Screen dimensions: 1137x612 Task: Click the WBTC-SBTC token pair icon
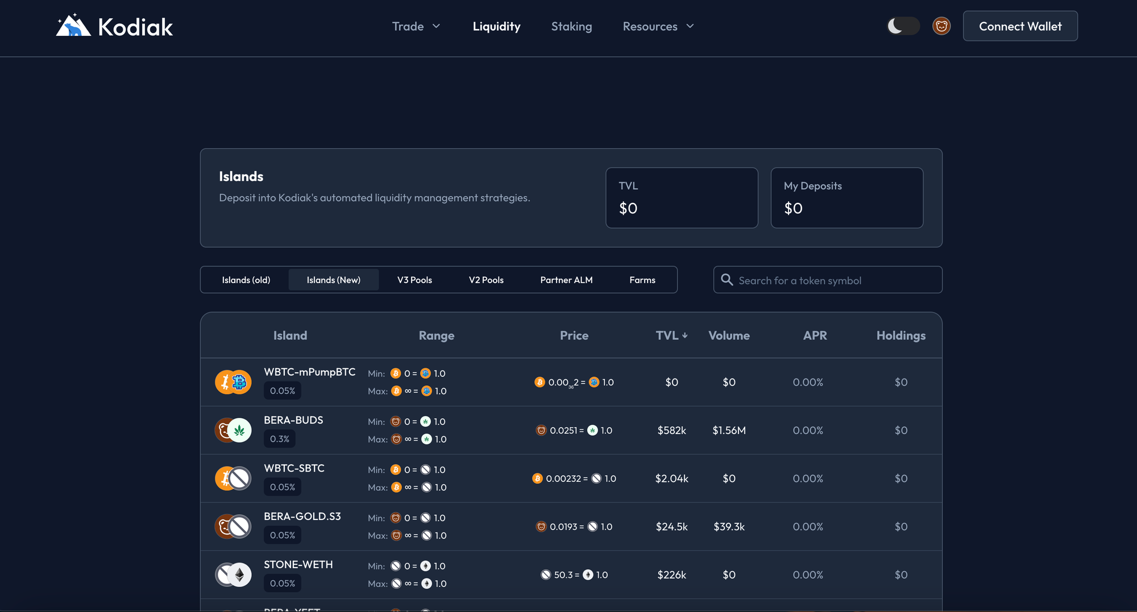coord(233,478)
